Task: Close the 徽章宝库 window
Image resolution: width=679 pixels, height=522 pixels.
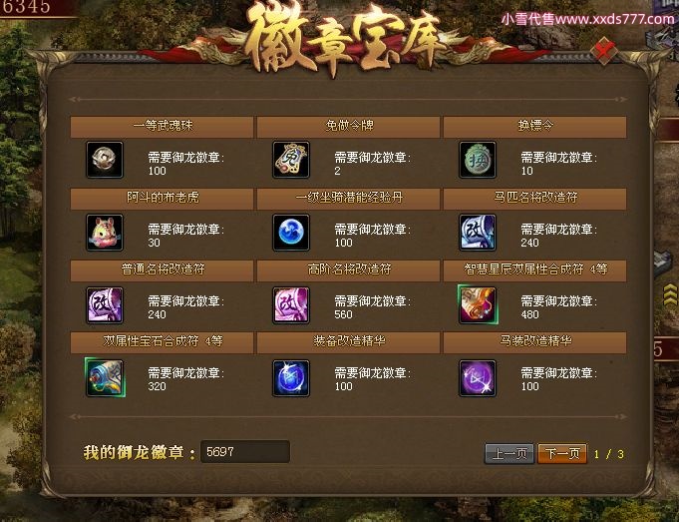Action: [604, 51]
